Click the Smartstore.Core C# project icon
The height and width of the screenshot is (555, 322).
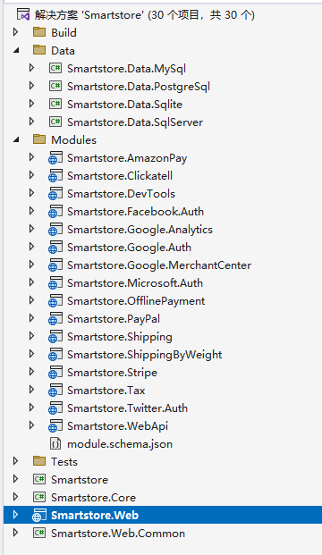[x=39, y=497]
